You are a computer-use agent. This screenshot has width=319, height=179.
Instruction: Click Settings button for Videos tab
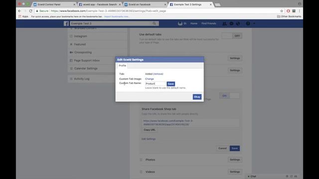[x=235, y=172]
